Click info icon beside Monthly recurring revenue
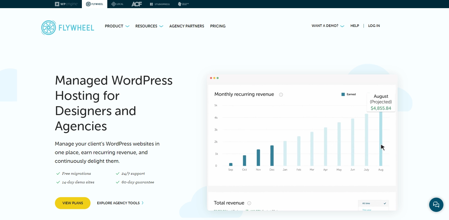 point(281,95)
